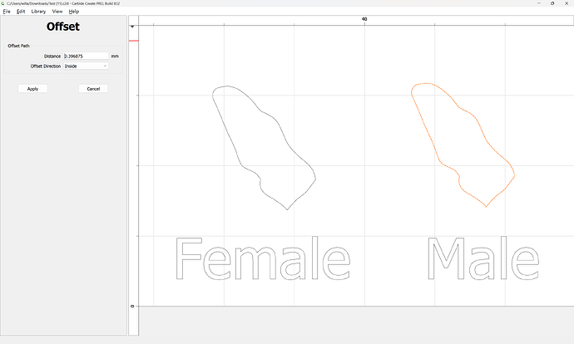Open the View menu
The height and width of the screenshot is (344, 574).
pyautogui.click(x=57, y=12)
